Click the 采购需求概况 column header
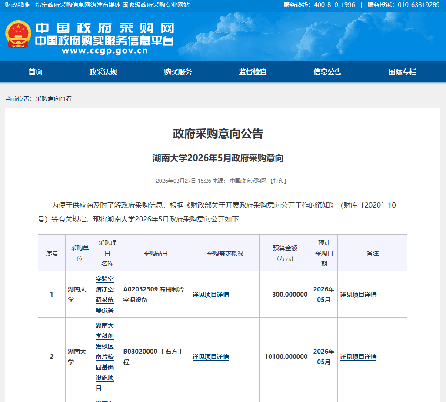Viewport: 446px width, 402px height. (225, 253)
